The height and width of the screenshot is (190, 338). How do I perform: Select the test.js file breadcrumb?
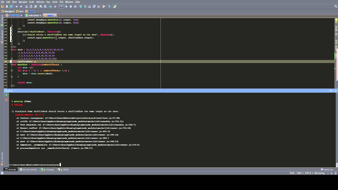point(30,11)
